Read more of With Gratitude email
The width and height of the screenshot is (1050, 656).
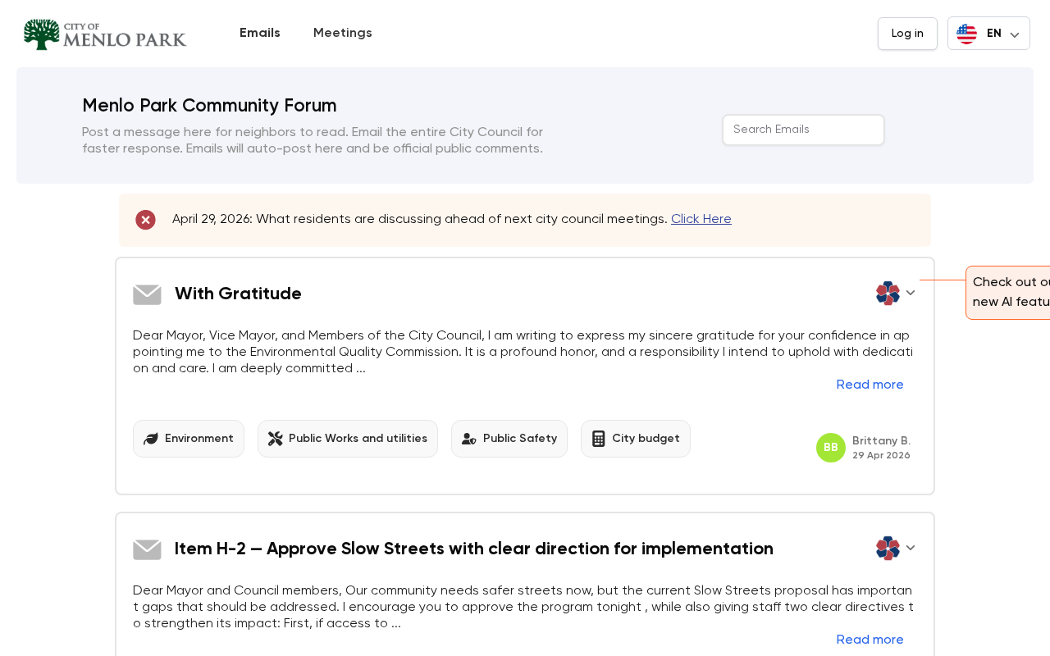870,385
